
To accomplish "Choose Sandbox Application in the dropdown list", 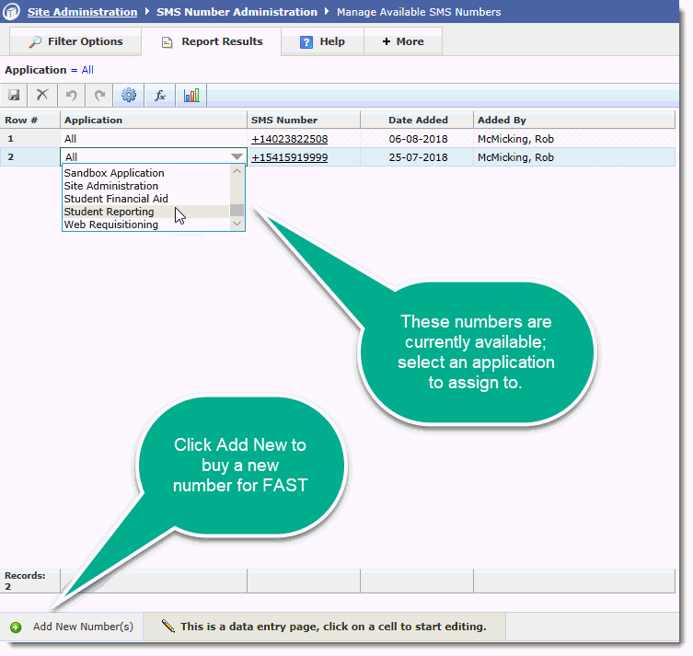I will tap(114, 173).
